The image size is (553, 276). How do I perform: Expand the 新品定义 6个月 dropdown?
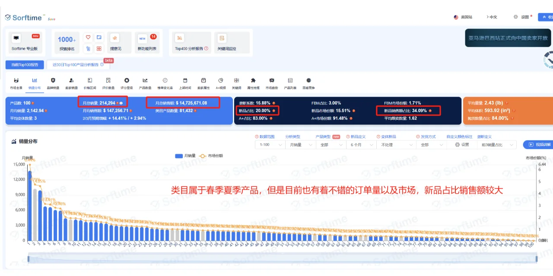[361, 145]
